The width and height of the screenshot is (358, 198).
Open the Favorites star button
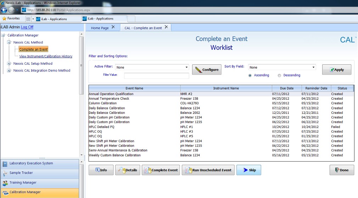(11, 18)
